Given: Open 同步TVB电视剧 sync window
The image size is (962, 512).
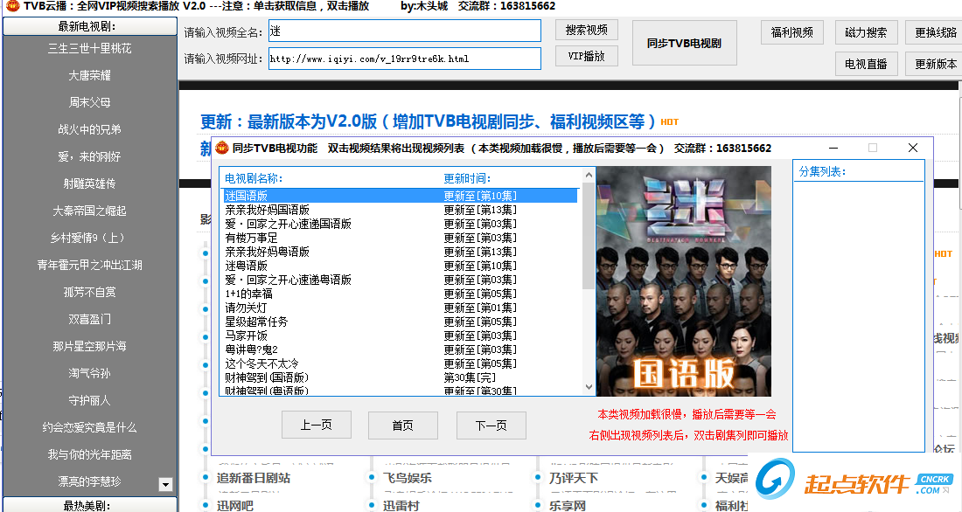Looking at the screenshot, I should 684,43.
